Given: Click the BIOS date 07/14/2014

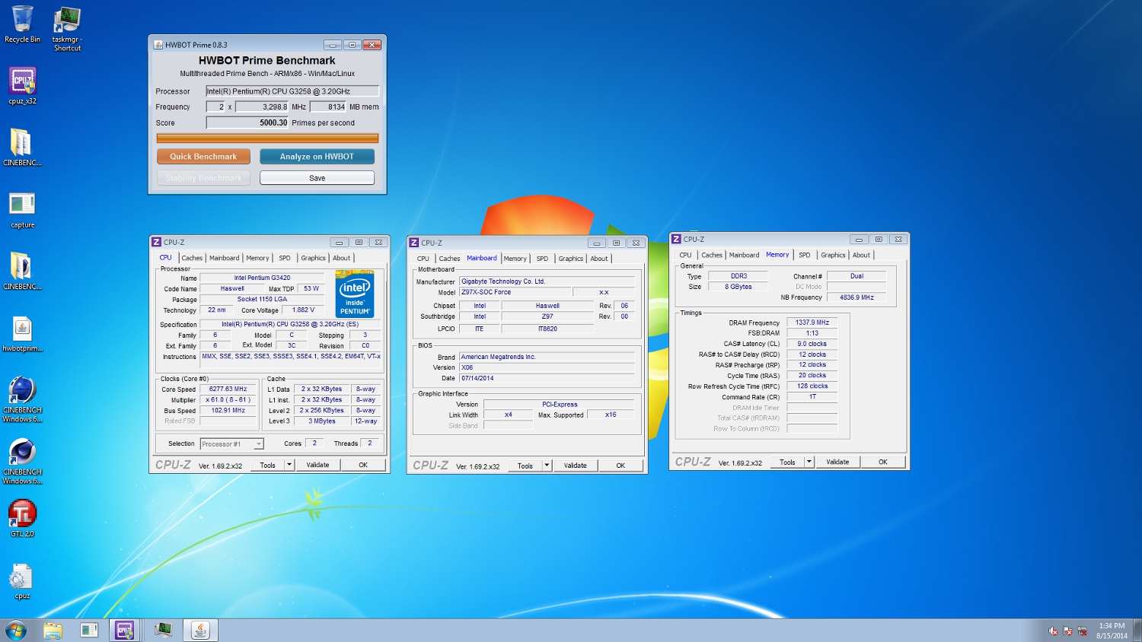Looking at the screenshot, I should [x=547, y=378].
